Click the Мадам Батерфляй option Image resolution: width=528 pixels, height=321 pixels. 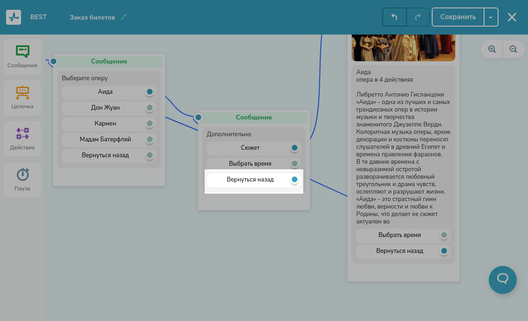[105, 139]
